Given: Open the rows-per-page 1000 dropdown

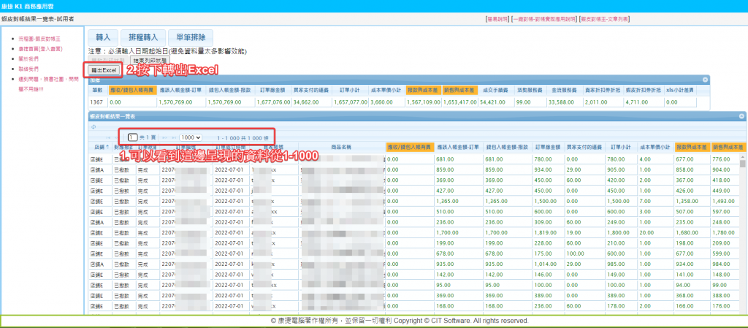Looking at the screenshot, I should [x=191, y=137].
